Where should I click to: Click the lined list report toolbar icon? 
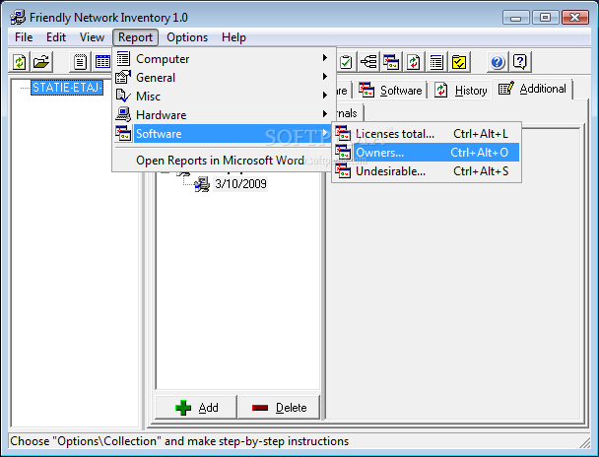436,62
